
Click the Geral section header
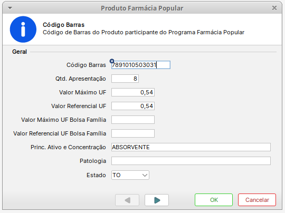20,52
